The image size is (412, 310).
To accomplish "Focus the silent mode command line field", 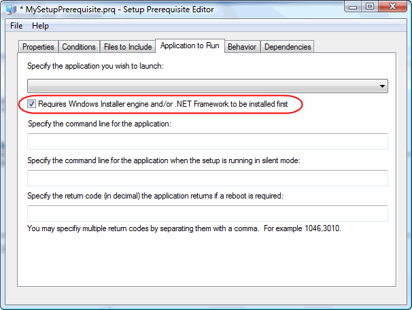I will [207, 178].
